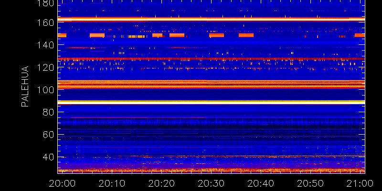382x191 pixels.
Task: Click the PALEHUA axis label
Action: (x=25, y=86)
